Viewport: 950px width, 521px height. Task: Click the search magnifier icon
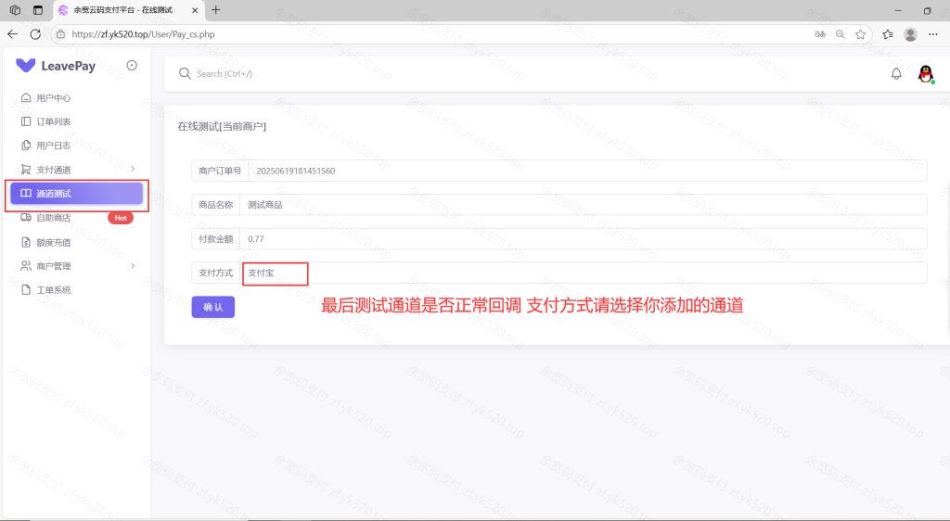point(184,73)
